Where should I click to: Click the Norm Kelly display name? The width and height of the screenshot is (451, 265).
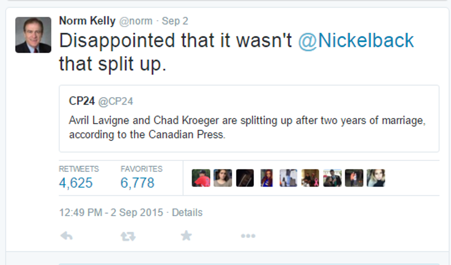(x=87, y=21)
